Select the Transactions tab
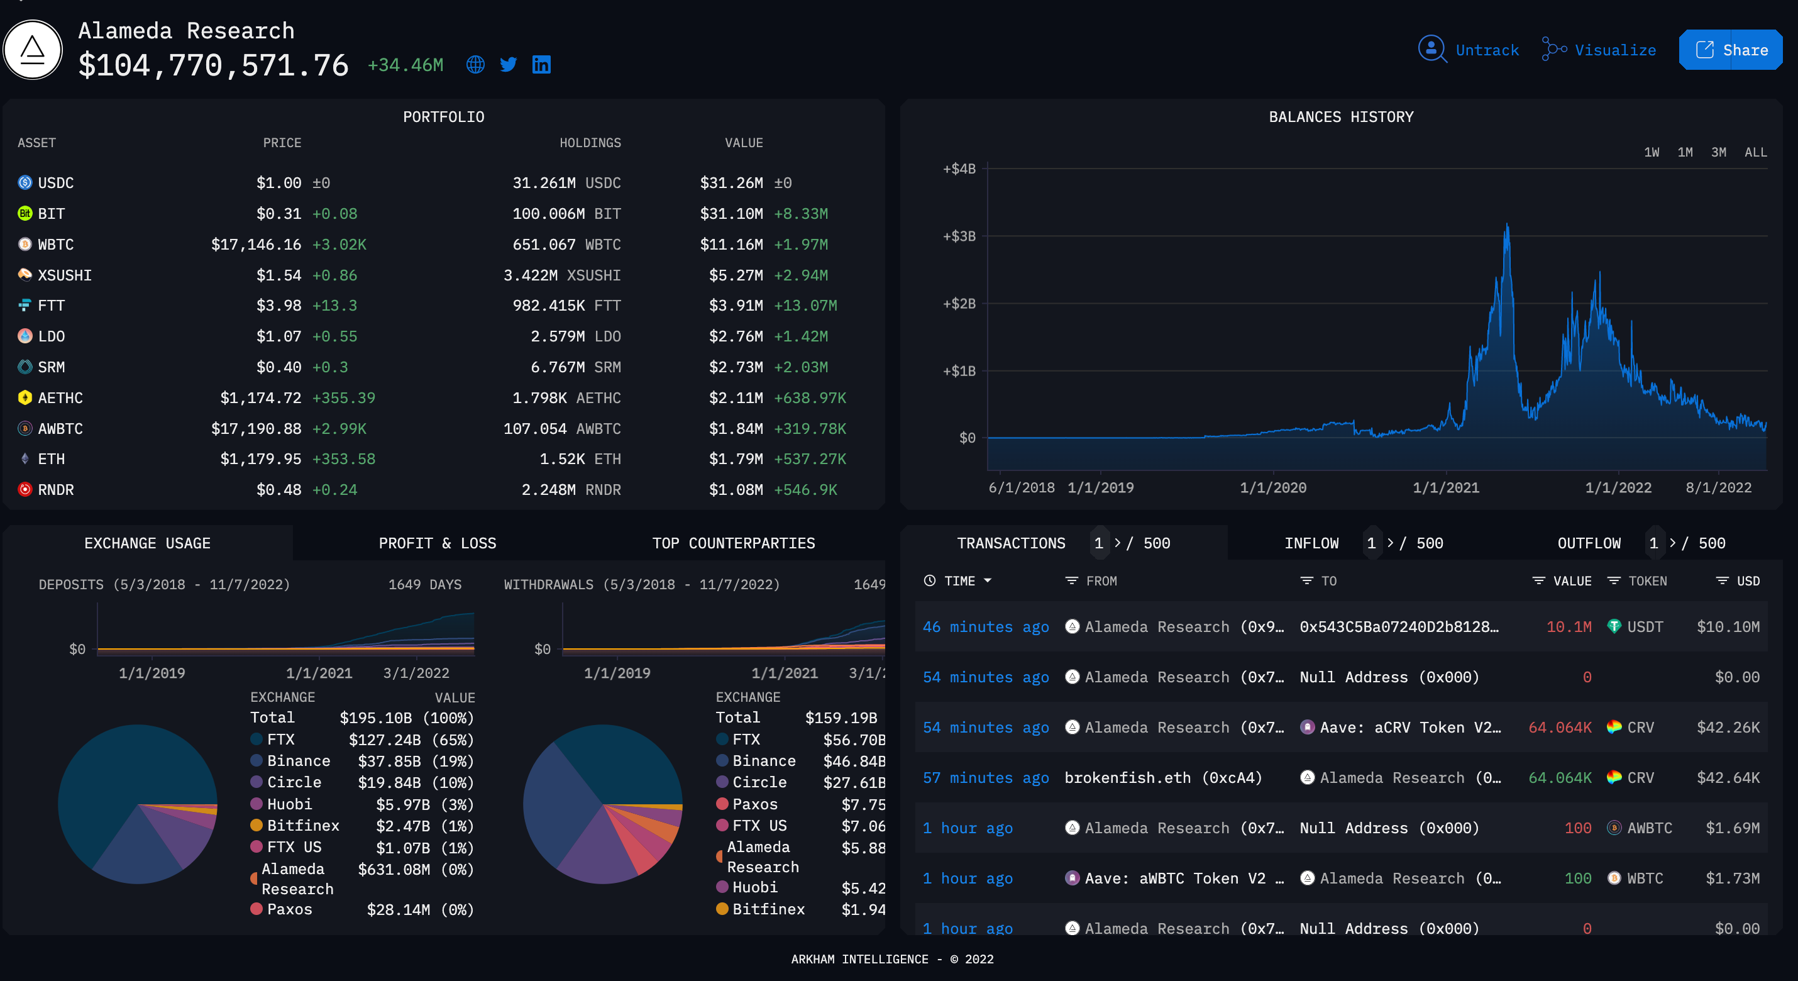The width and height of the screenshot is (1798, 981). coord(1011,543)
